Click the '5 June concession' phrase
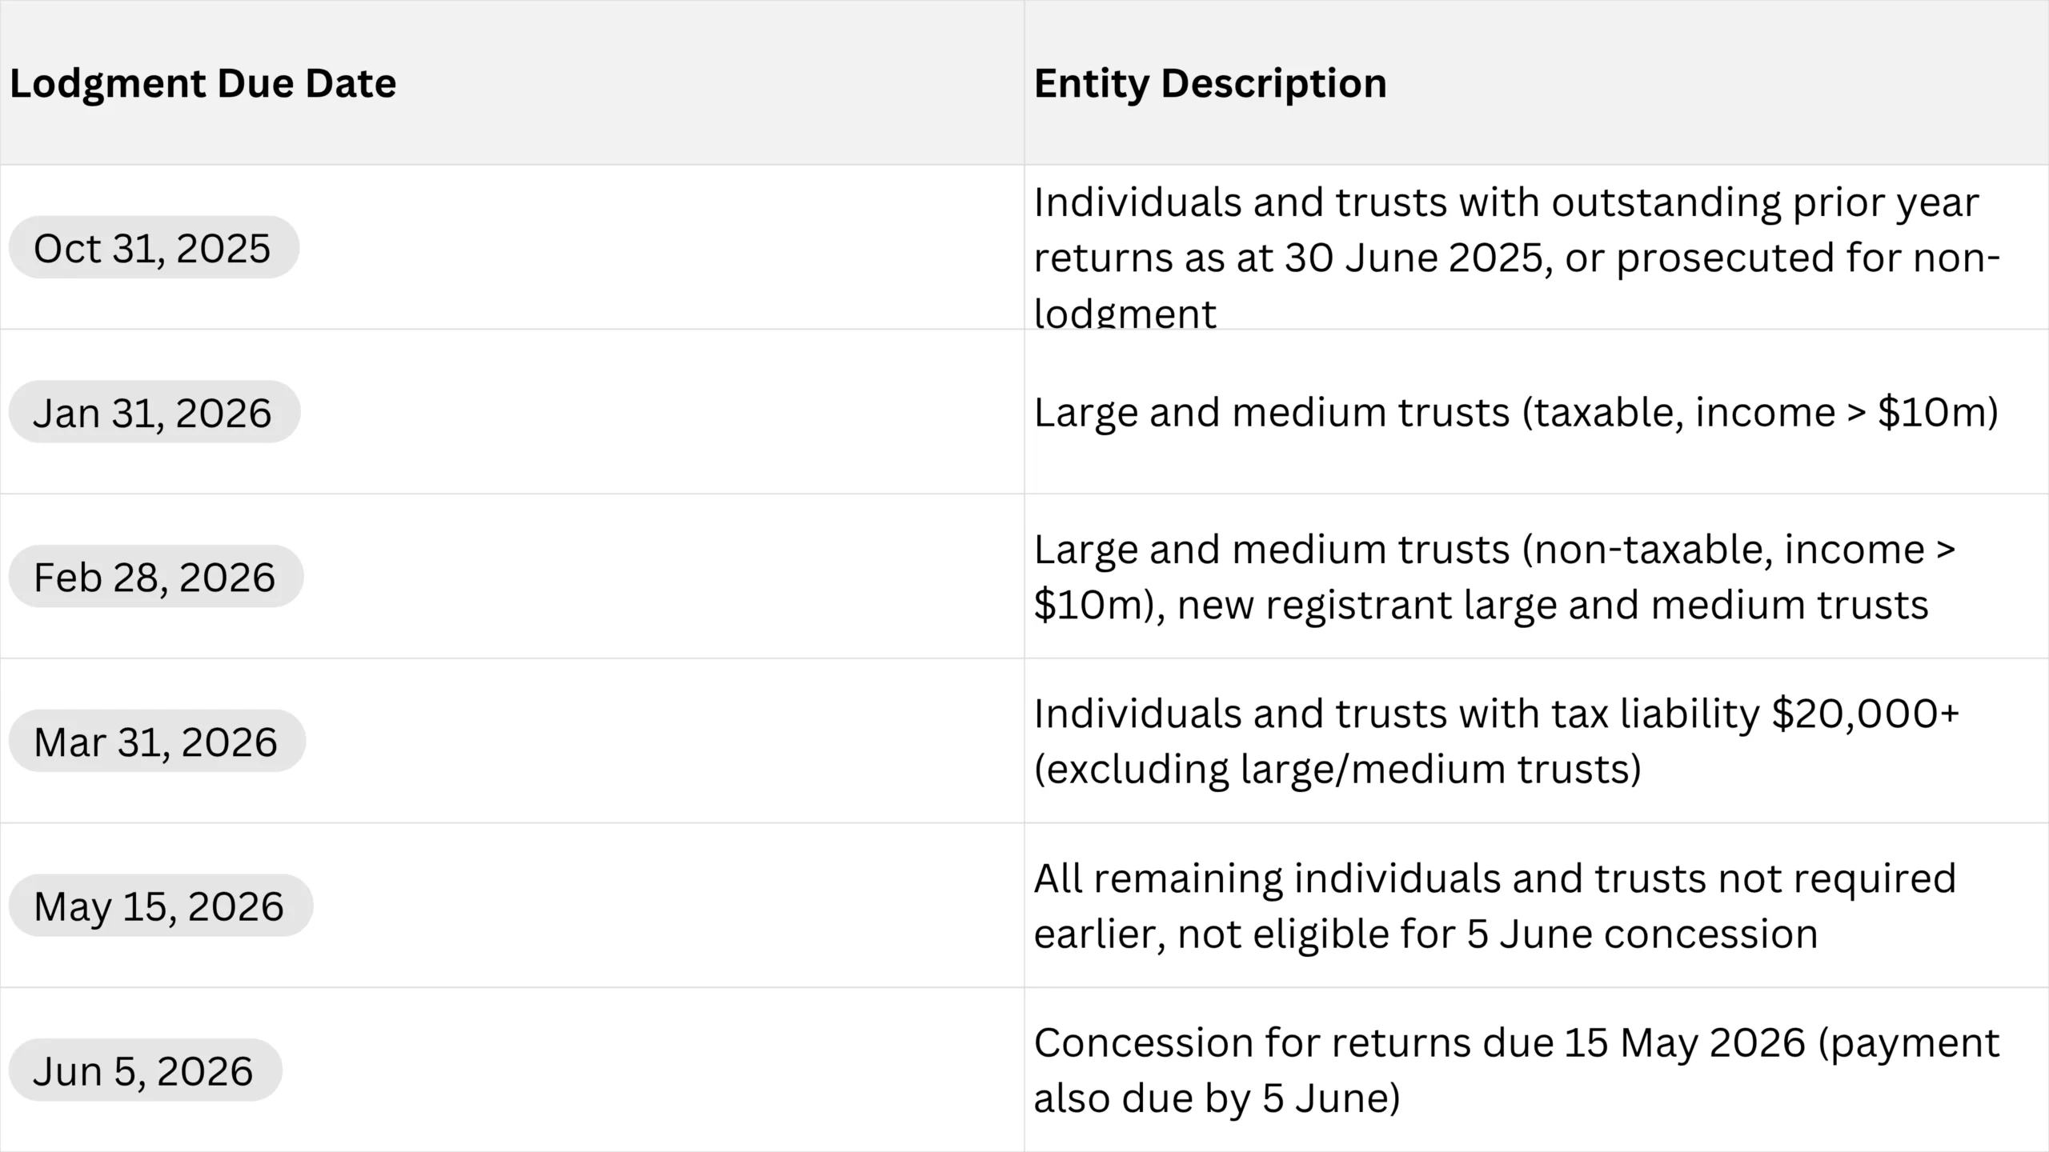 click(1642, 934)
